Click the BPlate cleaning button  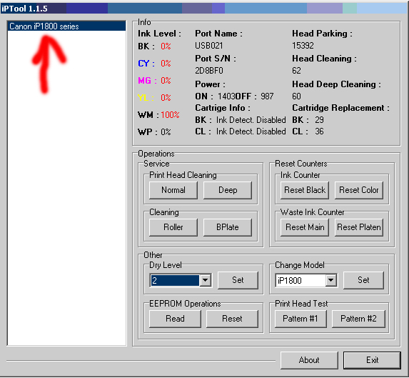tap(228, 227)
